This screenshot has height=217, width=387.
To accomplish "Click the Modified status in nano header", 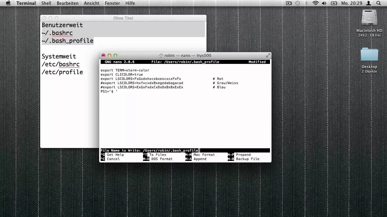I will pos(257,62).
